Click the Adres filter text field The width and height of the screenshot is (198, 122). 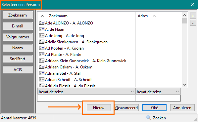(x=158, y=98)
